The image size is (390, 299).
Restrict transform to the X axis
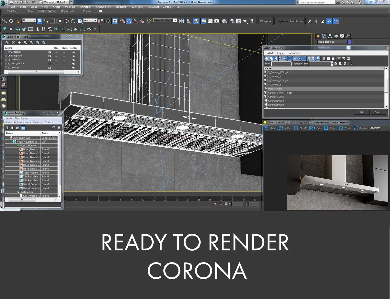click(310, 21)
